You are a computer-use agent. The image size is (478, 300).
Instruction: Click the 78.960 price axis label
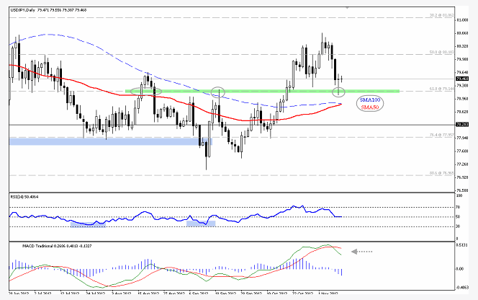point(462,99)
